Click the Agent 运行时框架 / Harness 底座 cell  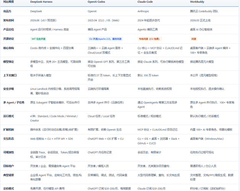[x=49, y=29]
